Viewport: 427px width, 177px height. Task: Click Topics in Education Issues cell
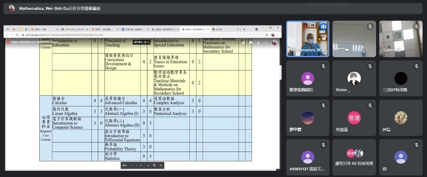(172, 62)
